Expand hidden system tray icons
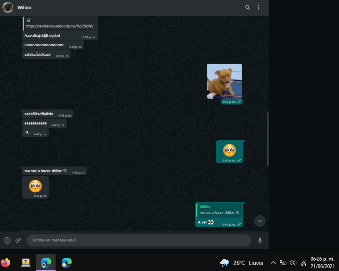Viewport: 339px width, 271px height. [x=273, y=263]
